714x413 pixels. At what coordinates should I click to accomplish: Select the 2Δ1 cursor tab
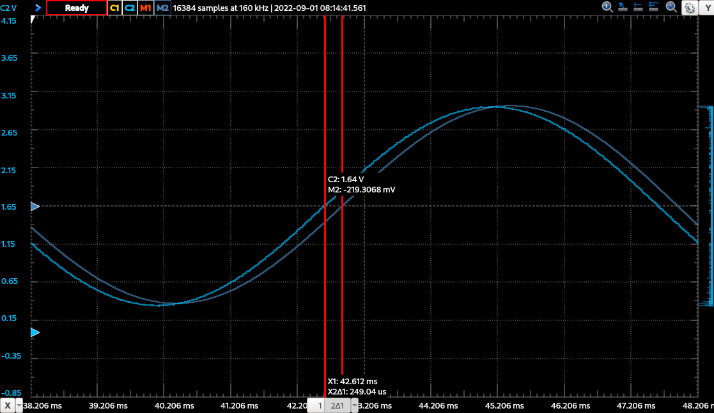click(336, 406)
